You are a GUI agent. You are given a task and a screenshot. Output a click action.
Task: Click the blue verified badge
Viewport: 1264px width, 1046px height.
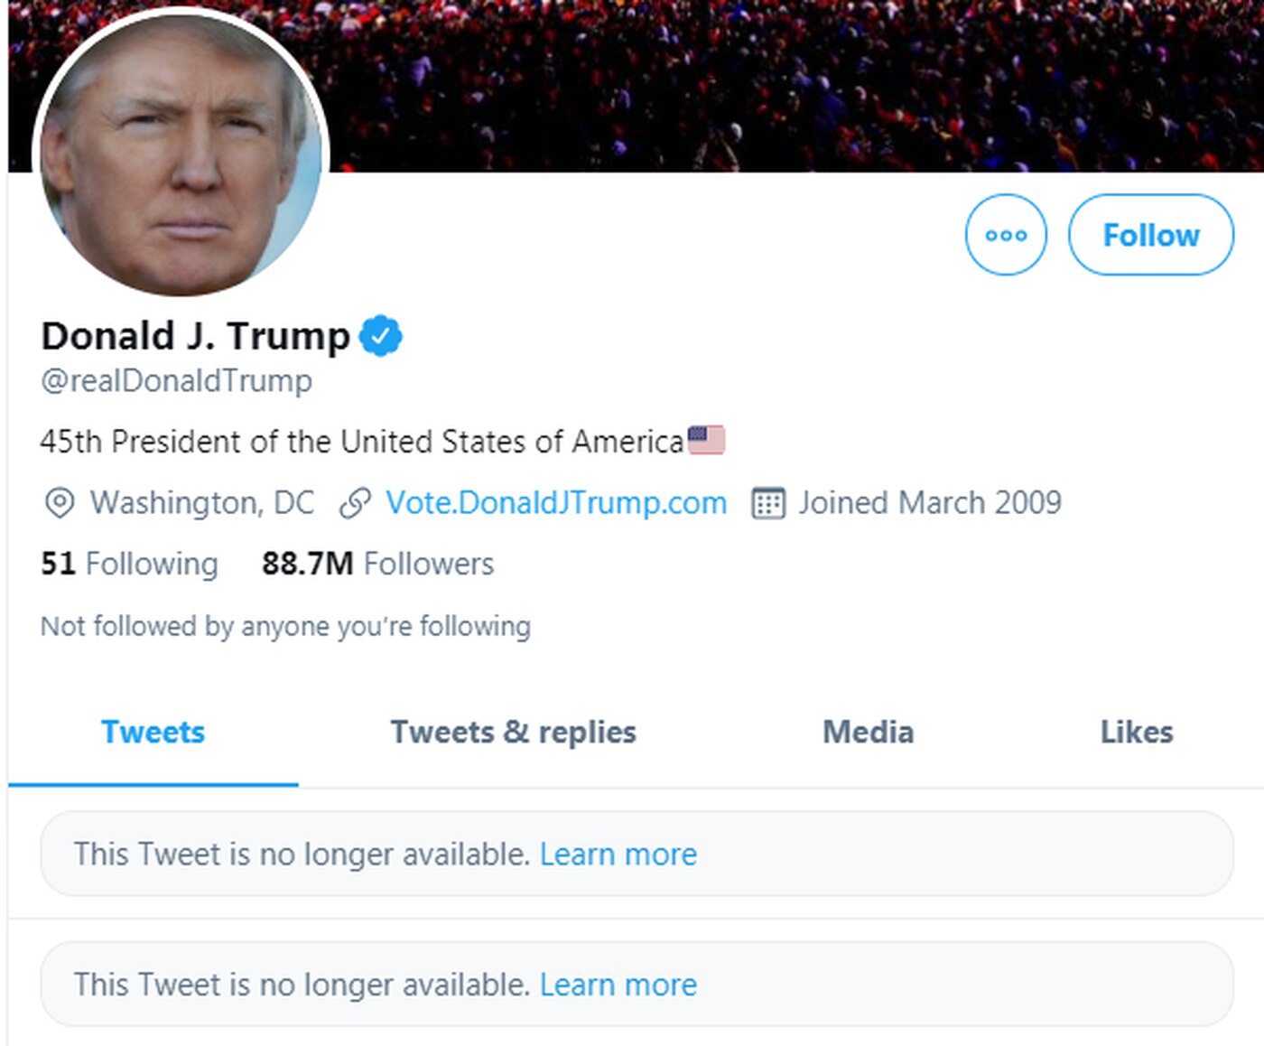pyautogui.click(x=381, y=336)
